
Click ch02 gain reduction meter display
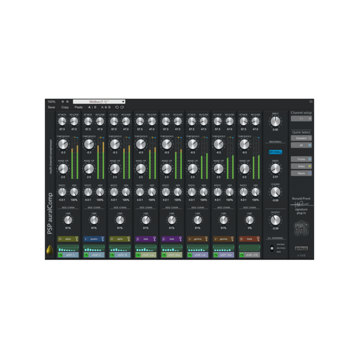(x=94, y=248)
